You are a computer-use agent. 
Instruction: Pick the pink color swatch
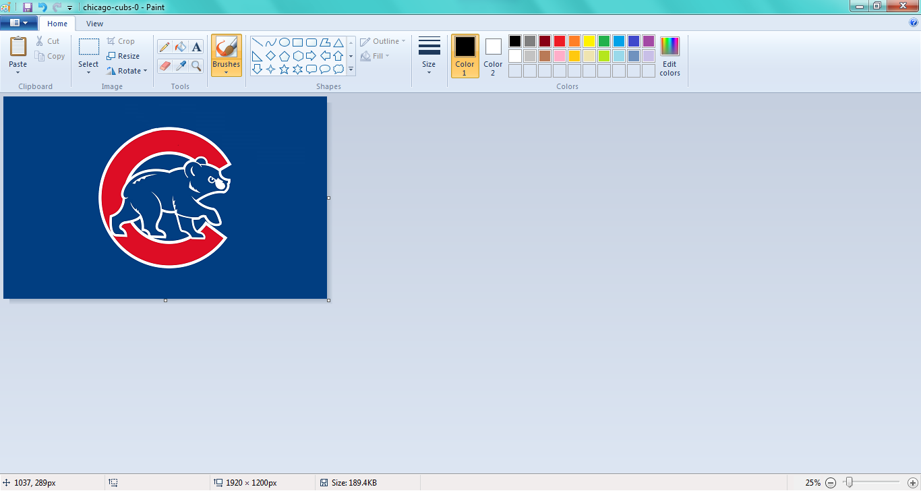click(560, 56)
